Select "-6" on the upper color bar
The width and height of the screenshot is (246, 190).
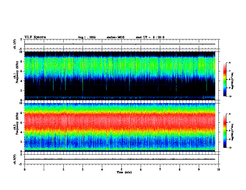pyautogui.click(x=229, y=62)
